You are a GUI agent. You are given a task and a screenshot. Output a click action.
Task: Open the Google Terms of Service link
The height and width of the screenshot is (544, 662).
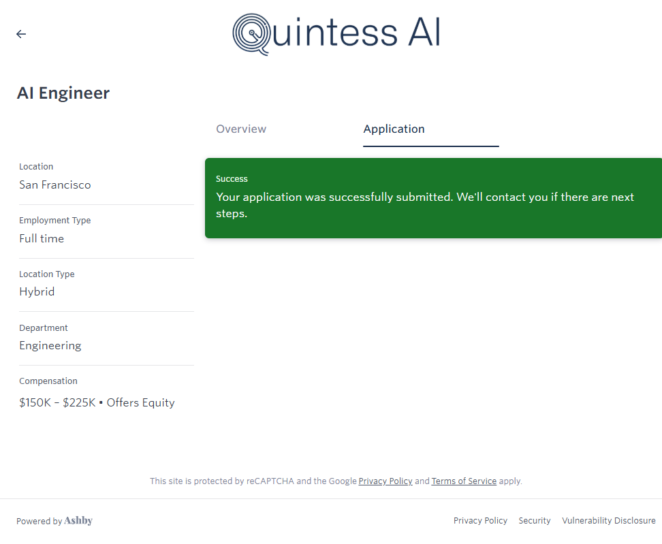pos(464,481)
